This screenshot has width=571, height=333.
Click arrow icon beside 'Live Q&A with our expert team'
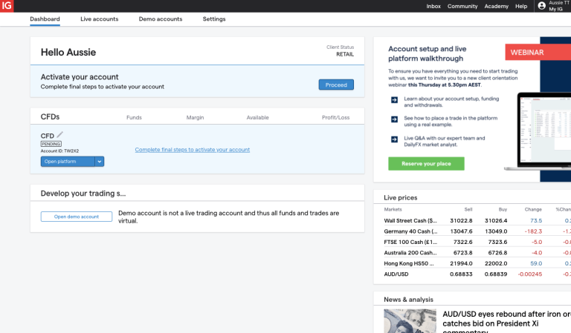[x=394, y=139]
